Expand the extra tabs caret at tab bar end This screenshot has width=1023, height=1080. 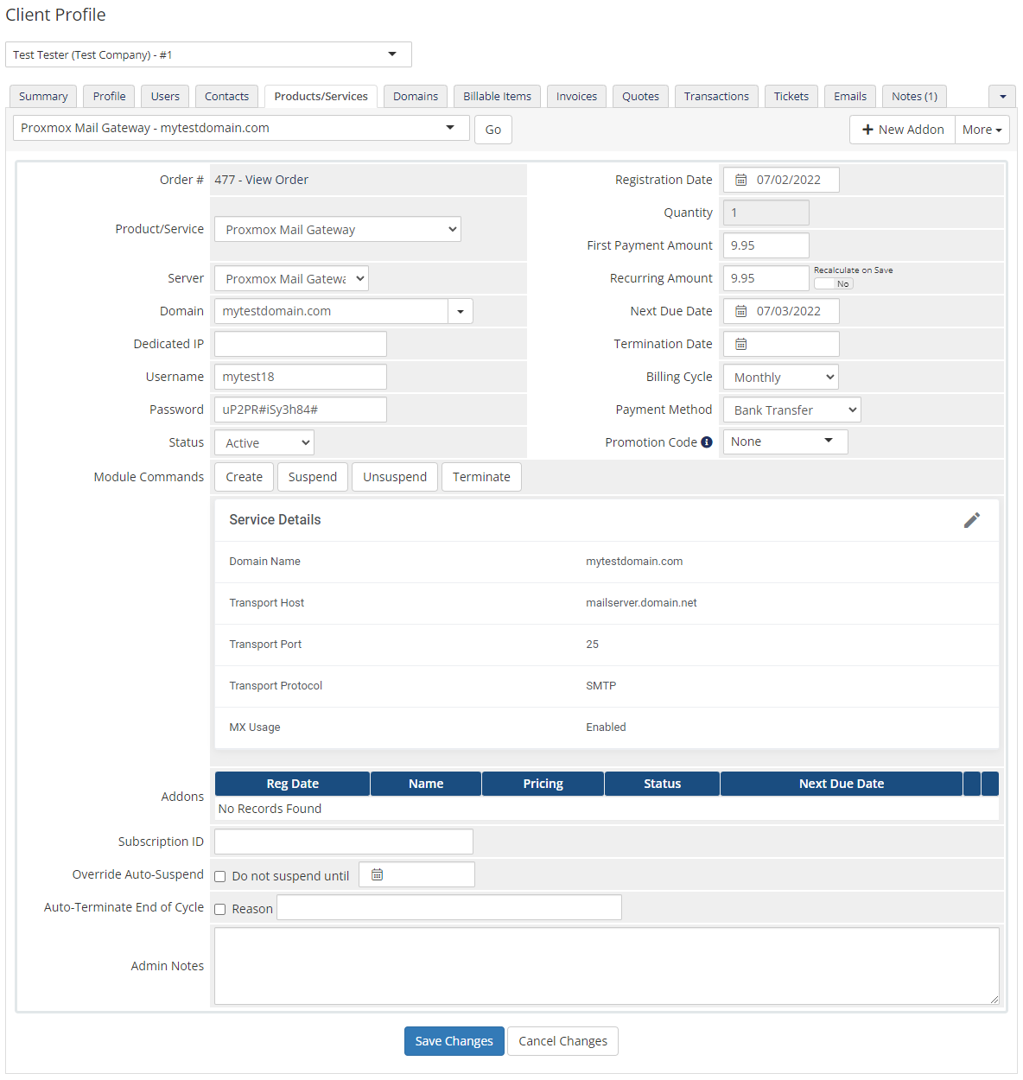[x=1002, y=96]
